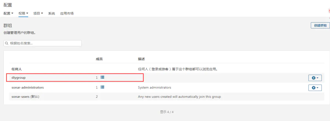Click the member count 2 of sonar-users
Screen dimensions: 330x121
[97, 97]
